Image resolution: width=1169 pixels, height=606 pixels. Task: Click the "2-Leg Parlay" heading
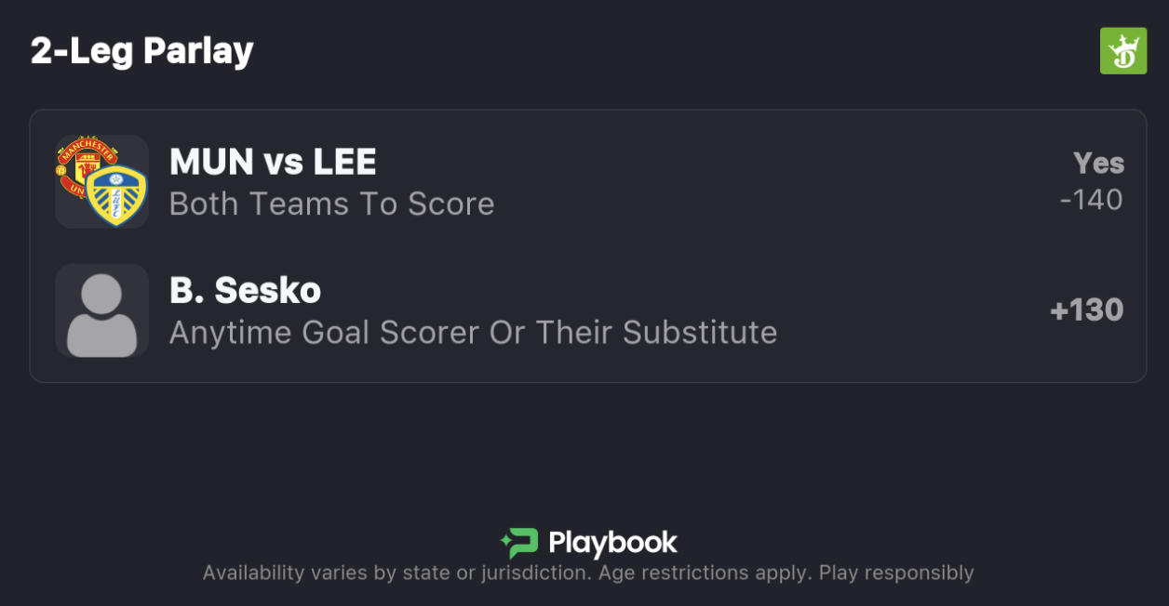point(141,50)
